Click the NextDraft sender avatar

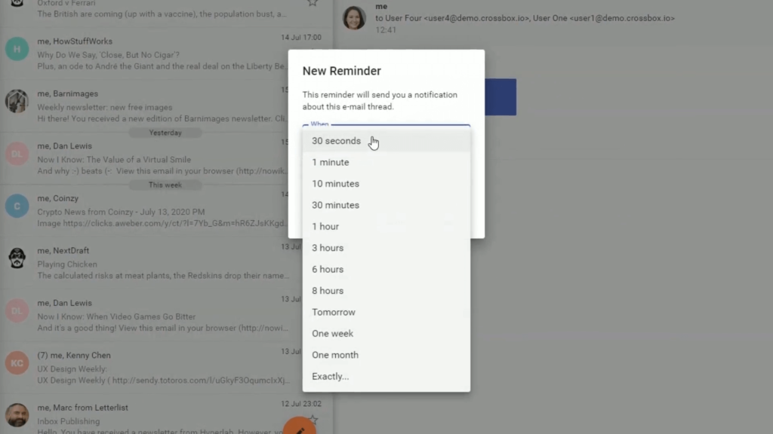pos(17,258)
